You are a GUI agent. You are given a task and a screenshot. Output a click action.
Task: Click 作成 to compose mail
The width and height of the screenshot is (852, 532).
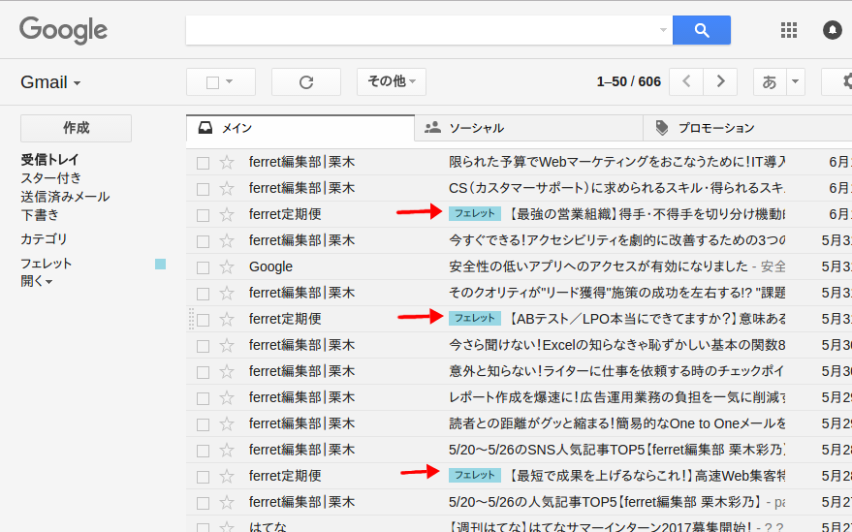[76, 128]
